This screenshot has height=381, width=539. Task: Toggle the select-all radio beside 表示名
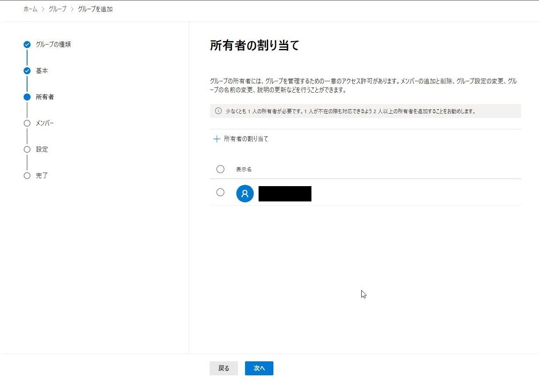click(x=220, y=169)
